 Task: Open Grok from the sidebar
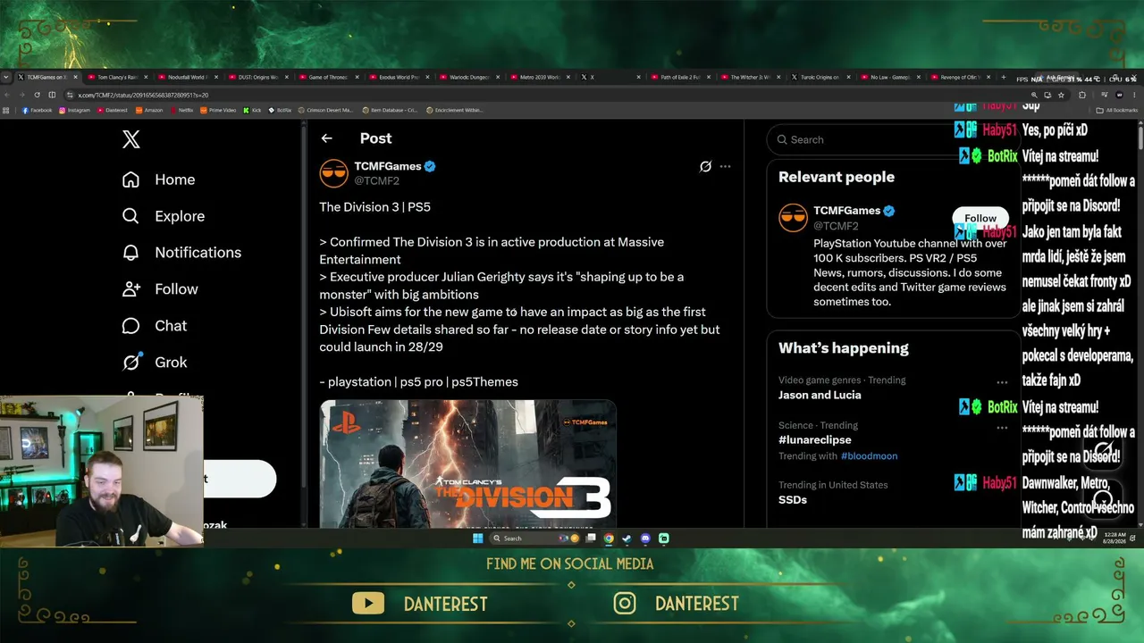point(154,363)
